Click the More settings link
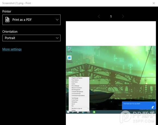The height and width of the screenshot is (125, 158). [12, 49]
